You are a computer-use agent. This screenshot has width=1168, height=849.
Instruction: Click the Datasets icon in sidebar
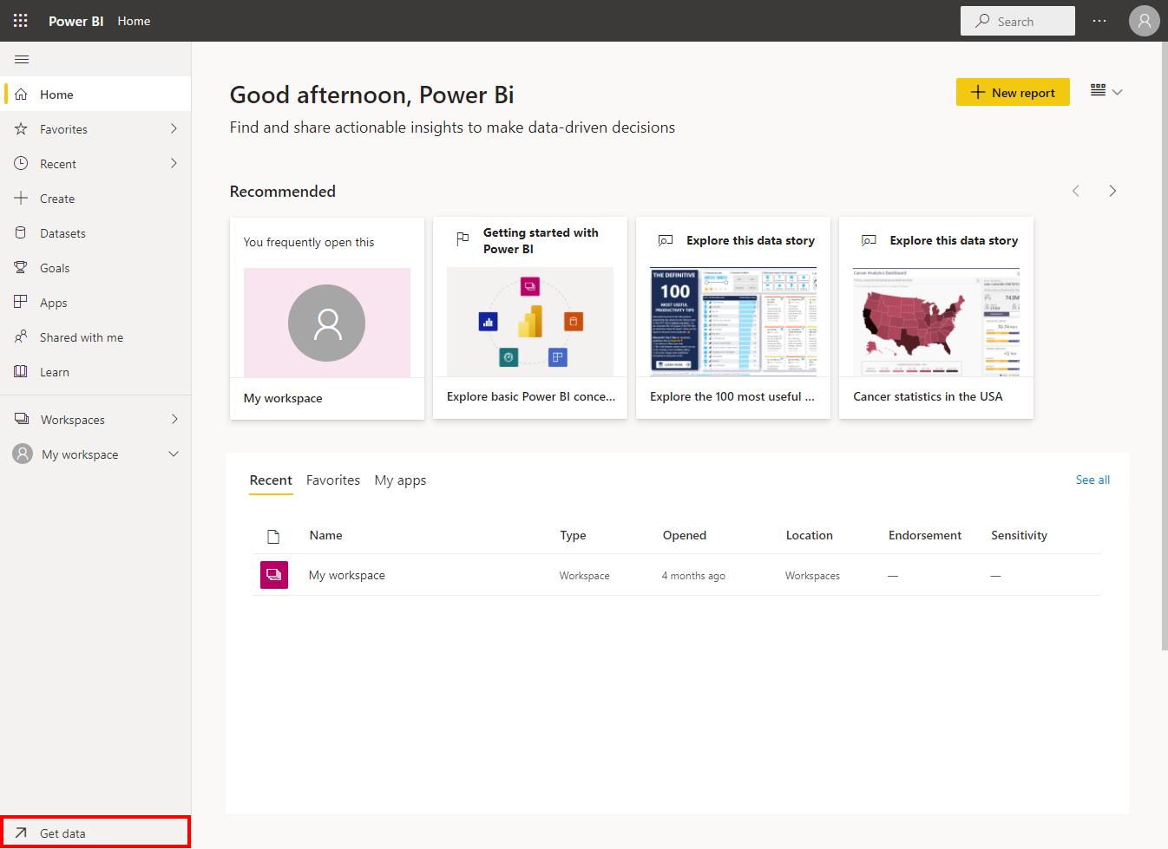pyautogui.click(x=21, y=233)
